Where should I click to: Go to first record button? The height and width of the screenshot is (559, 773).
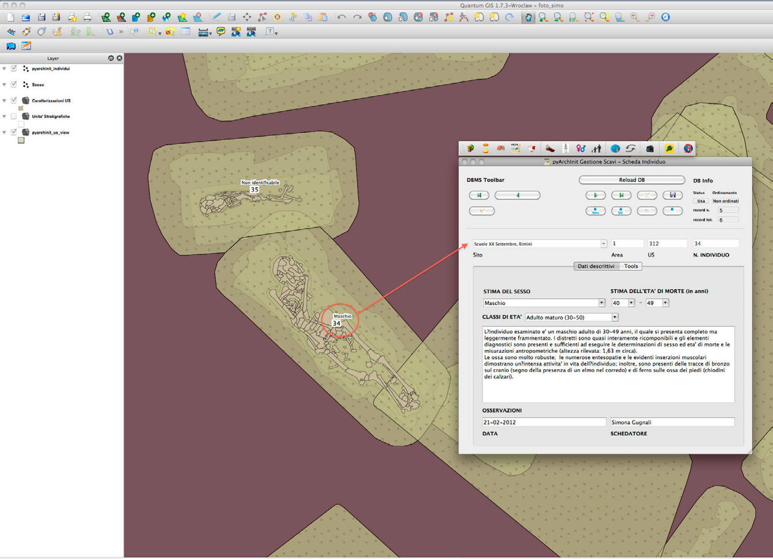(479, 195)
